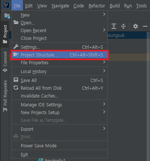Choose Local History entry
150x161 pixels.
[x=60, y=71]
